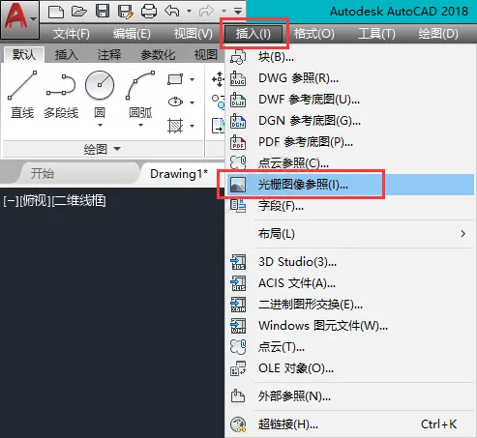
Task: Click the [俯视] view control
Action: [x=35, y=201]
